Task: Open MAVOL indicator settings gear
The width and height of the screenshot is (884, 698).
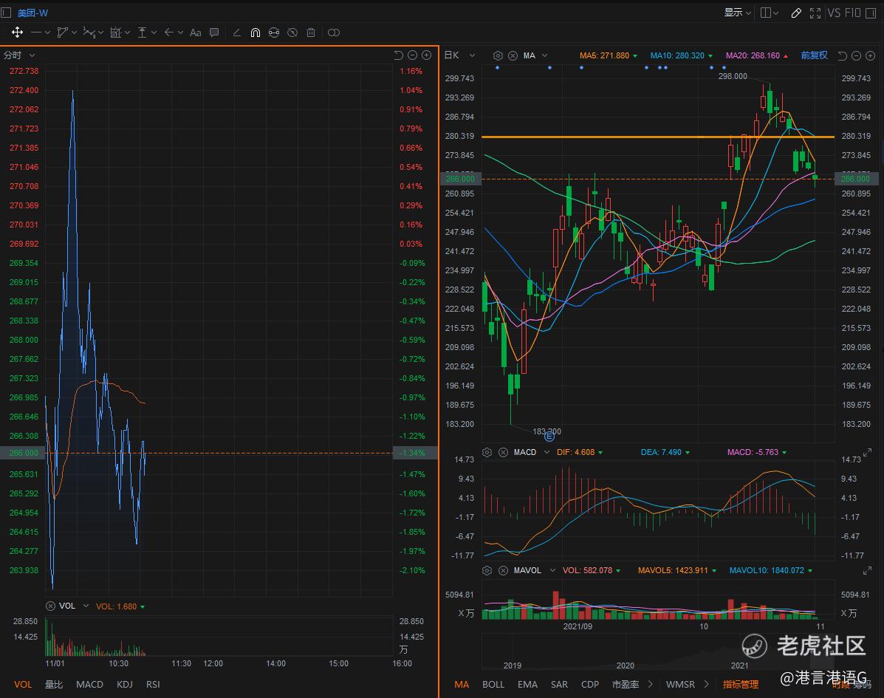Action: click(x=487, y=570)
